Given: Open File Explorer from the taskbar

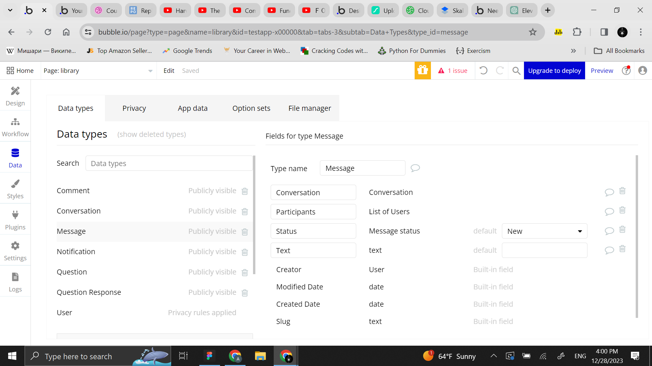Looking at the screenshot, I should [260, 356].
